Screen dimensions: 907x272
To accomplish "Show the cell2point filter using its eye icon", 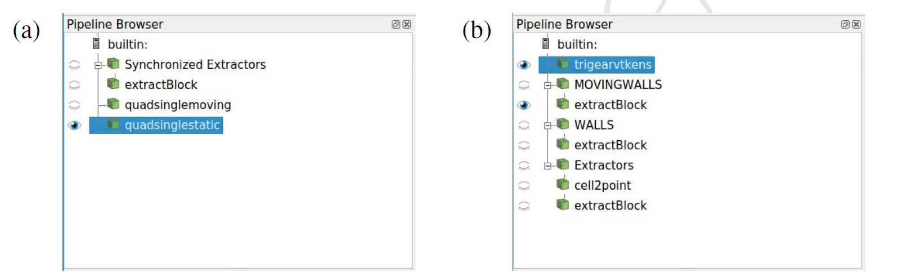I will [524, 185].
